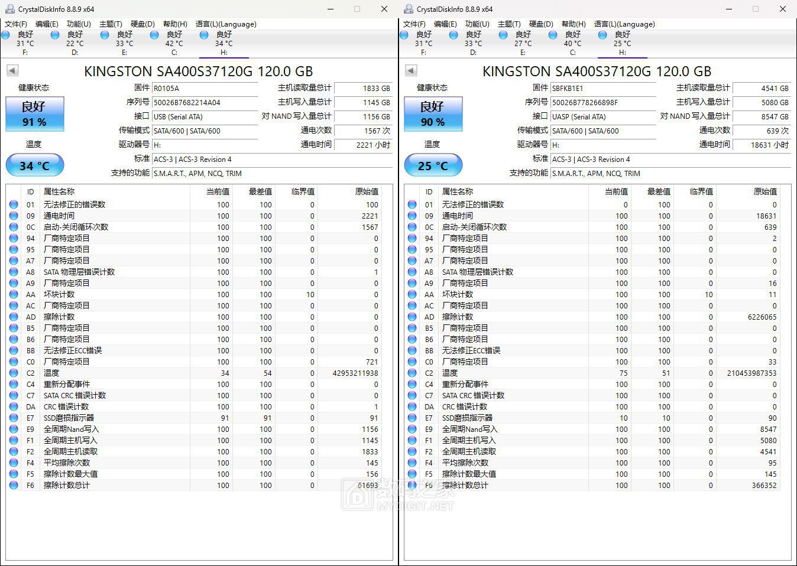Select raw value 6226065 in right window
Screen dimensions: 797x566
[762, 317]
